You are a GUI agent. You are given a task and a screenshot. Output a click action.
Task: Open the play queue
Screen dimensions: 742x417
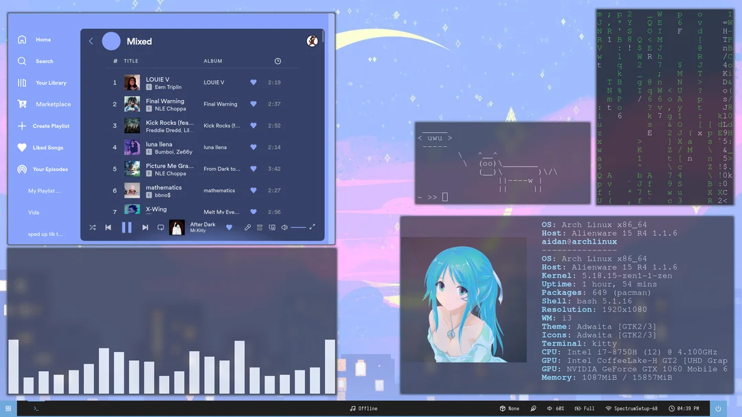259,226
